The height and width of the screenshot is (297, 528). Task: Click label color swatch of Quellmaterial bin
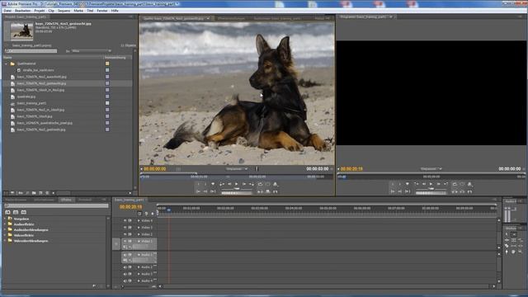pyautogui.click(x=107, y=64)
